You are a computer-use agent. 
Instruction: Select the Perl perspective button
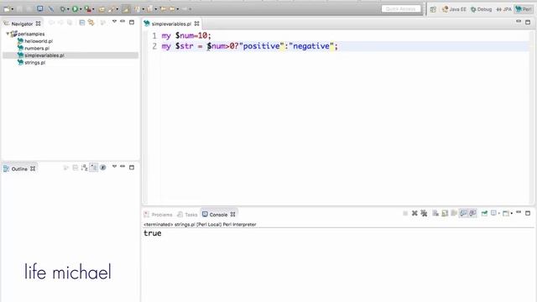pos(524,9)
